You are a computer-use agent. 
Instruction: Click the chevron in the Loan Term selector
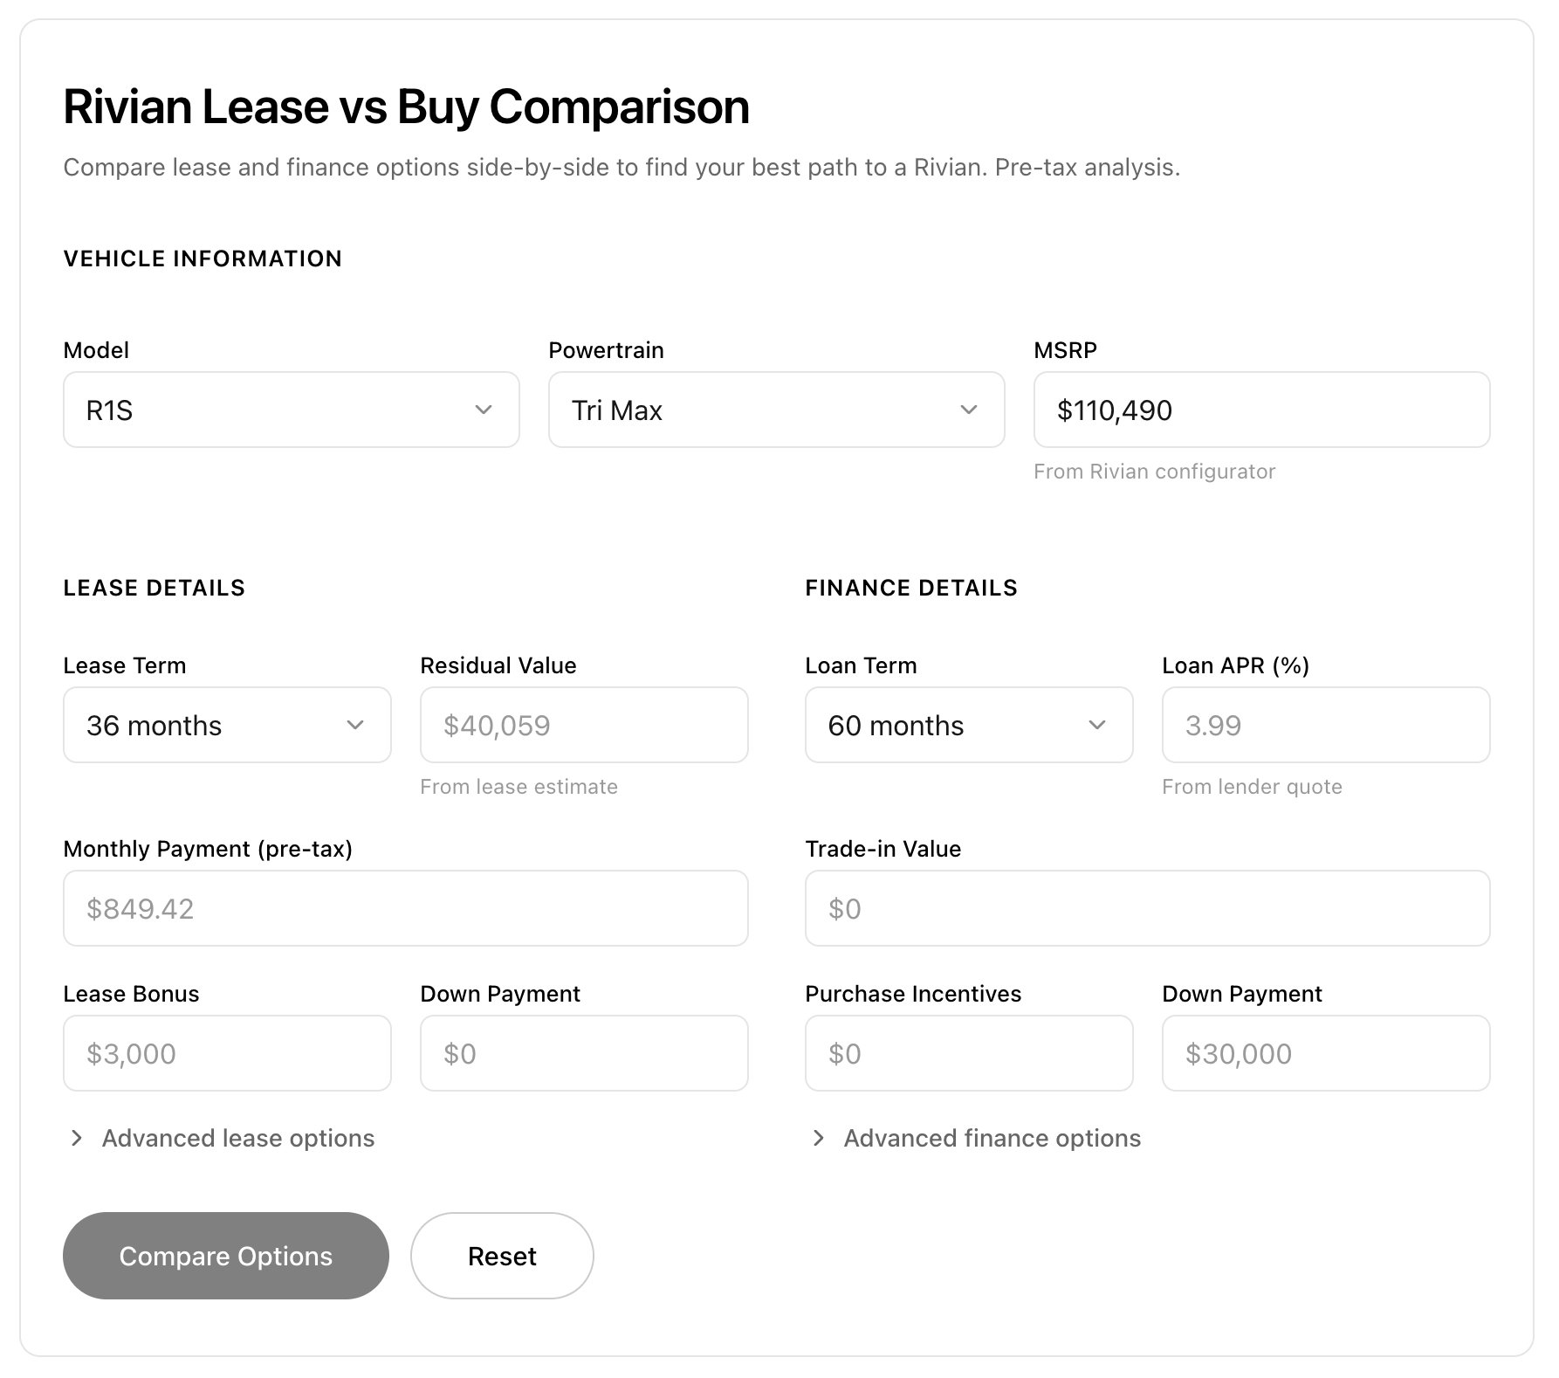pos(1097,725)
